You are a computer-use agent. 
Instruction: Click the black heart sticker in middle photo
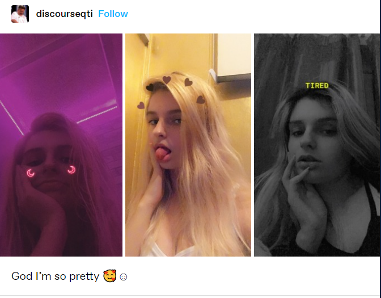pos(150,87)
